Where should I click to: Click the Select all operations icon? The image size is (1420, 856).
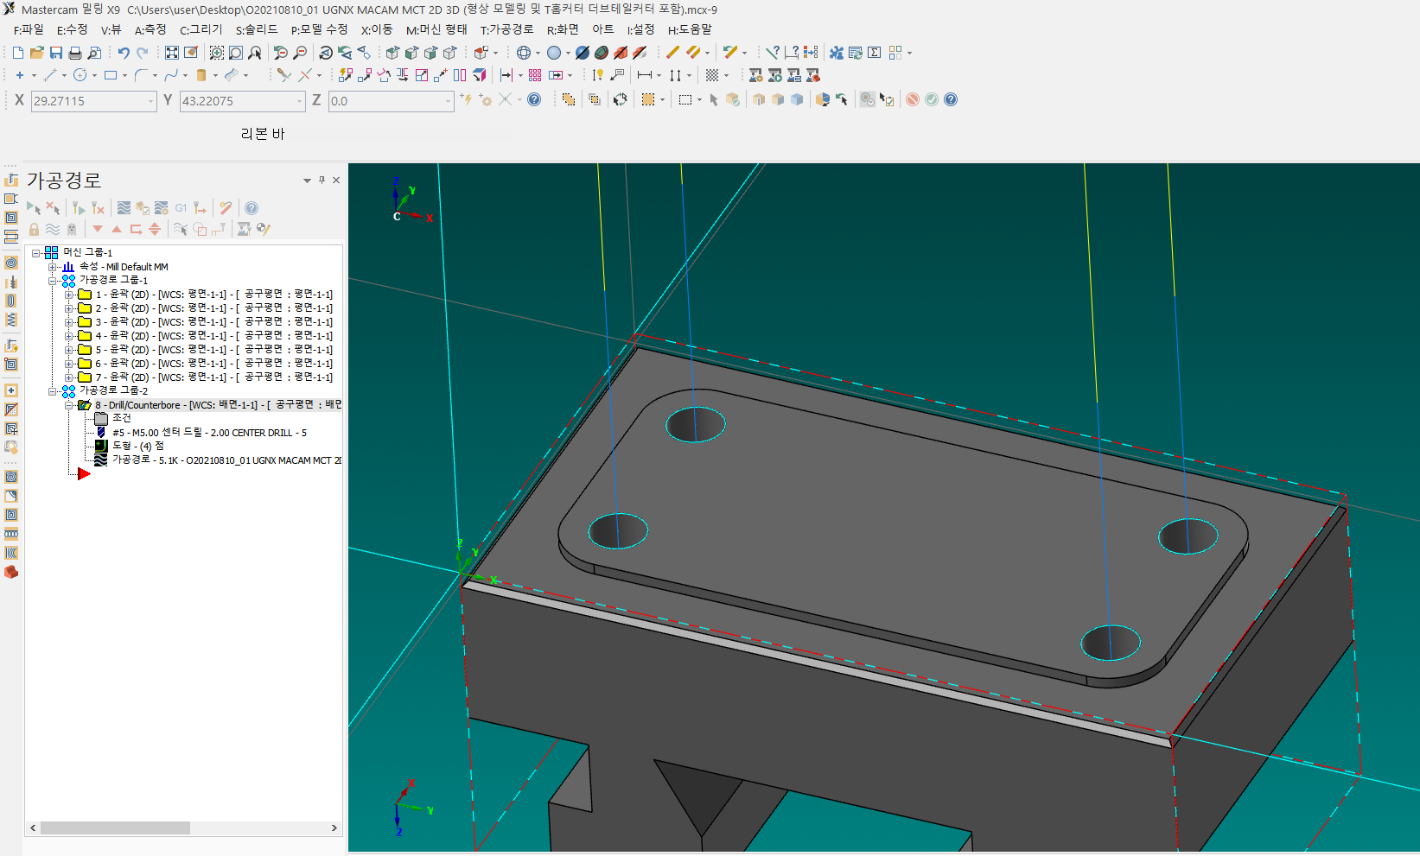[x=34, y=208]
